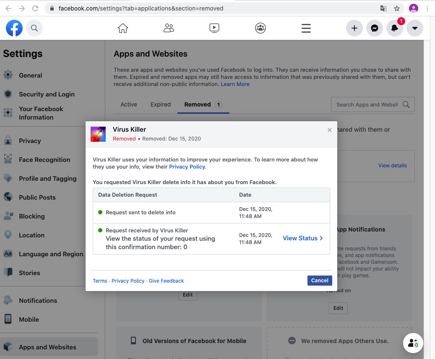Click View Status for the deletion request

303,238
